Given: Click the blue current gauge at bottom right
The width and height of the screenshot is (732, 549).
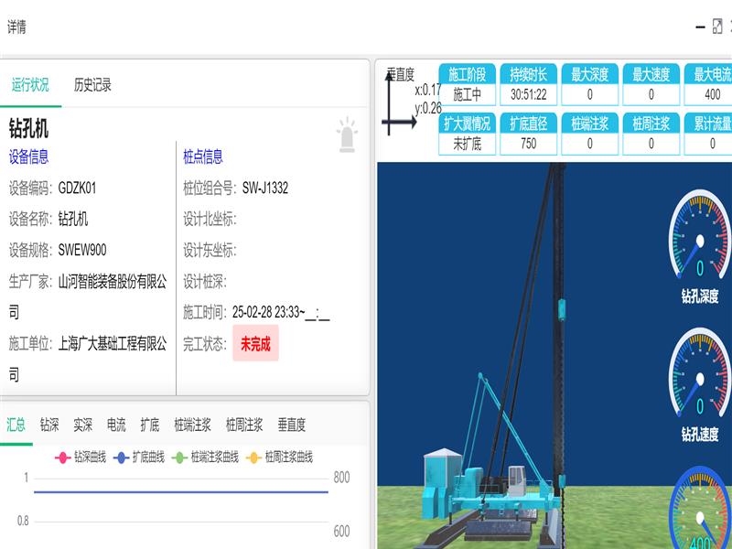Looking at the screenshot, I should click(701, 512).
